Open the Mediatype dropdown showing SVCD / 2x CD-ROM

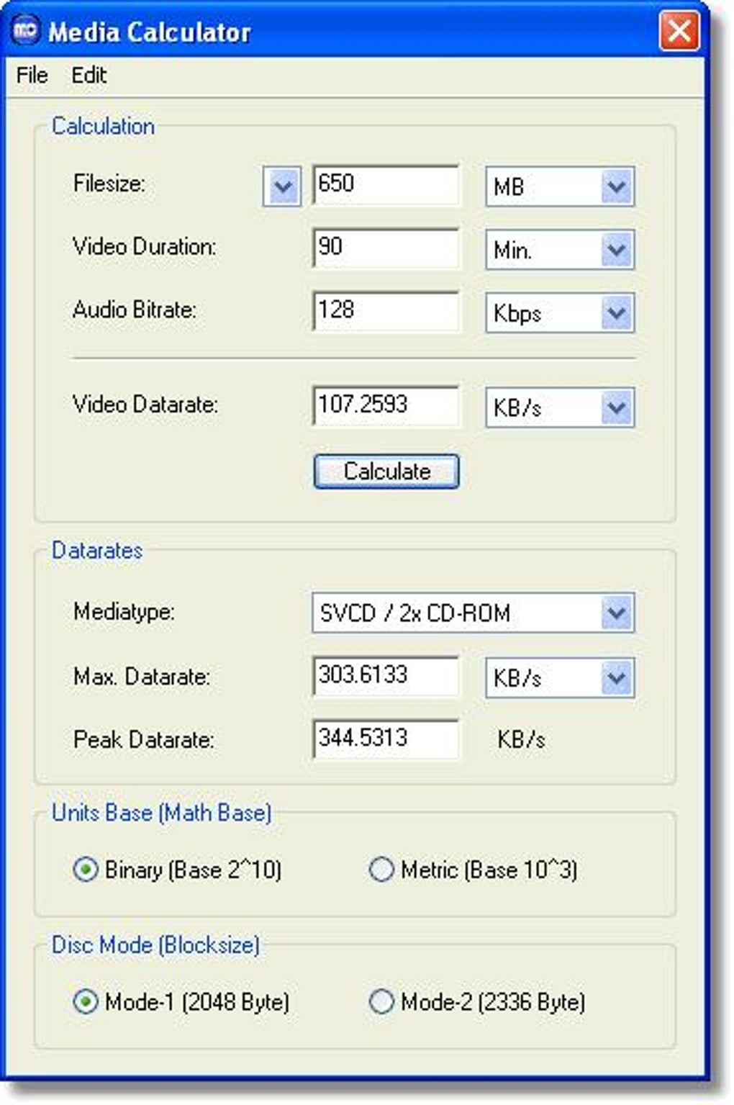click(615, 613)
